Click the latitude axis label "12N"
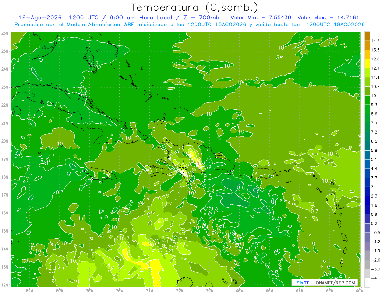 5,285
